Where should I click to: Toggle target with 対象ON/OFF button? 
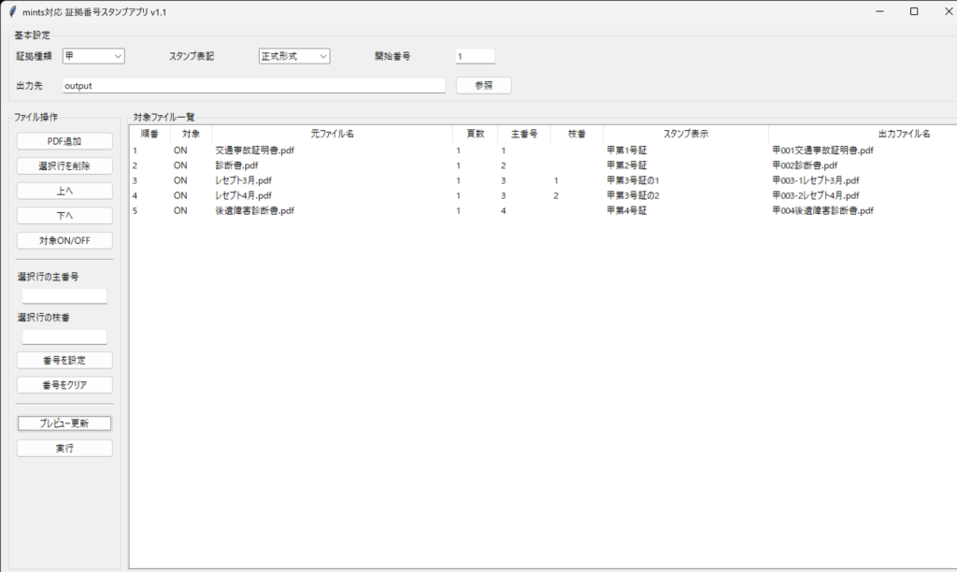(x=64, y=240)
